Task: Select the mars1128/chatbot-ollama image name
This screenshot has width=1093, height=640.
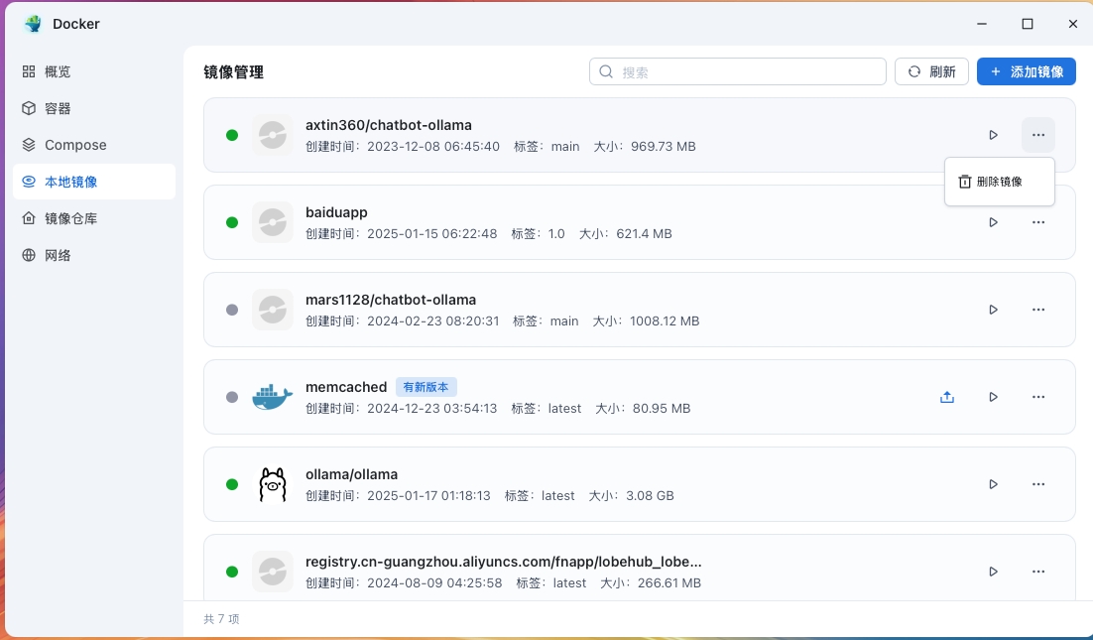Action: click(391, 300)
